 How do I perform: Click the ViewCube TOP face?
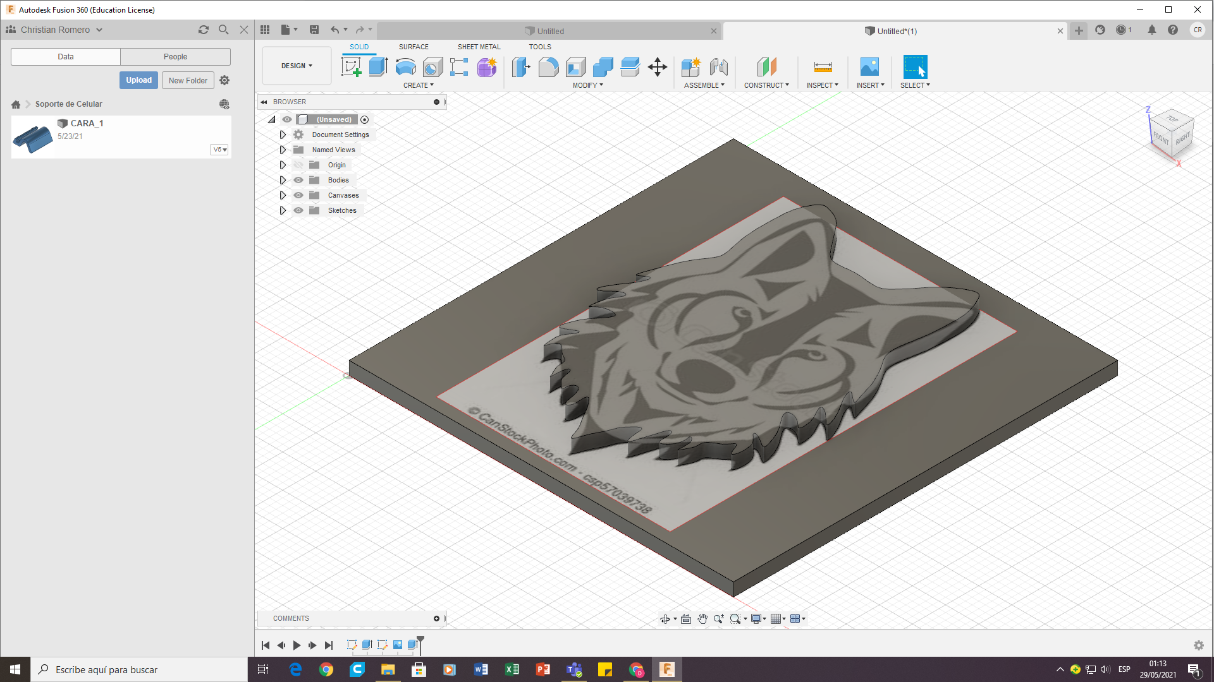click(x=1172, y=119)
